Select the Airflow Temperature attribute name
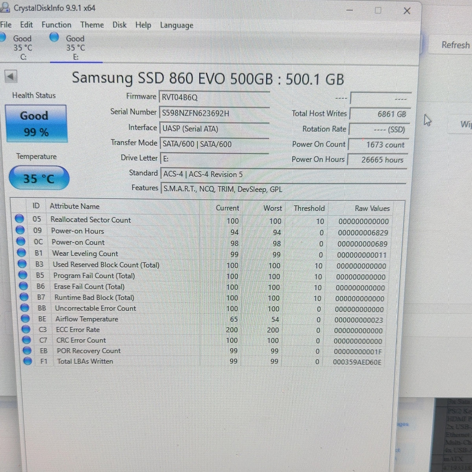The height and width of the screenshot is (472, 472). [87, 319]
